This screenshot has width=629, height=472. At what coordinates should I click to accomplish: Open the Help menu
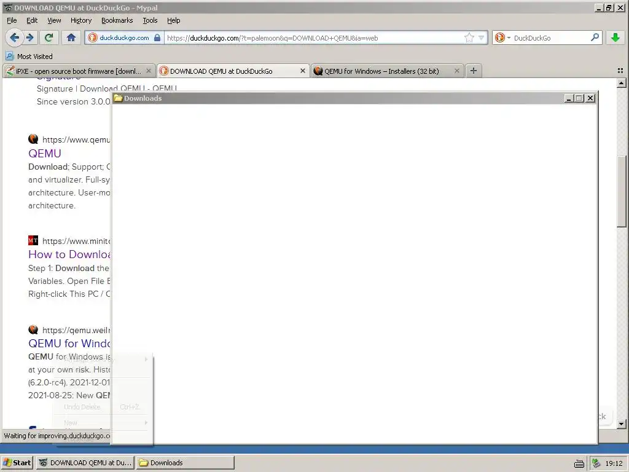174,20
